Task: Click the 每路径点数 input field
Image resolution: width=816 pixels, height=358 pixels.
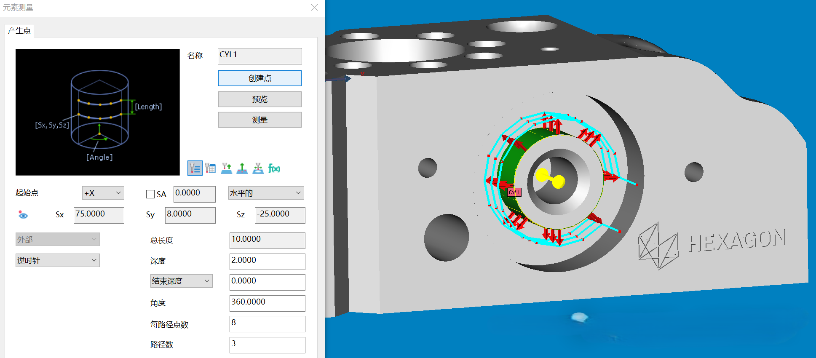Action: pyautogui.click(x=267, y=323)
